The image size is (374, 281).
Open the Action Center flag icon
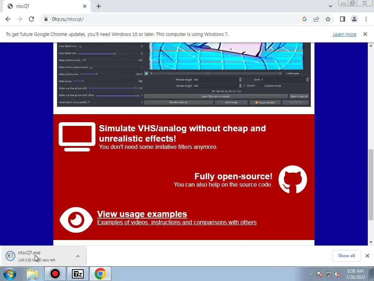[320, 274]
